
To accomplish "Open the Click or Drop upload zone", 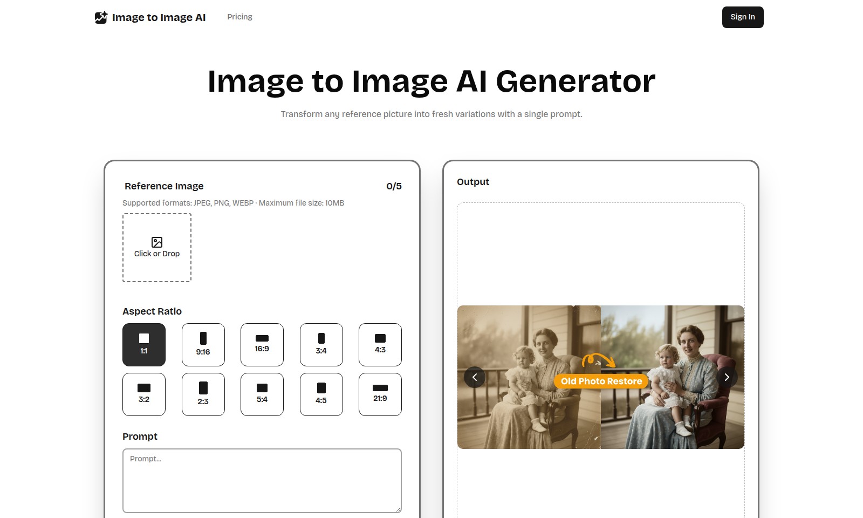I will pos(157,248).
